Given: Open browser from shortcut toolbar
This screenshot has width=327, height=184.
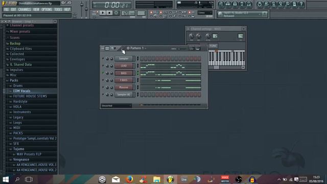Looking at the screenshot, I should coord(242,4).
